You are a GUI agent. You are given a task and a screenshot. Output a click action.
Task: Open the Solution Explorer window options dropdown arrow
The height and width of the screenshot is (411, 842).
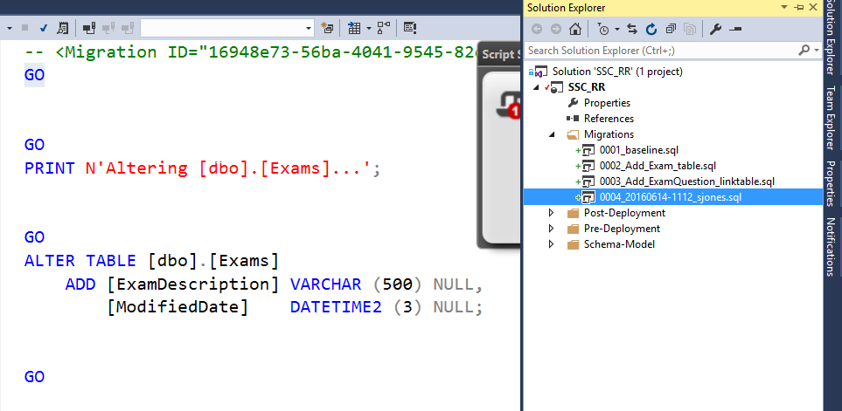coord(785,7)
